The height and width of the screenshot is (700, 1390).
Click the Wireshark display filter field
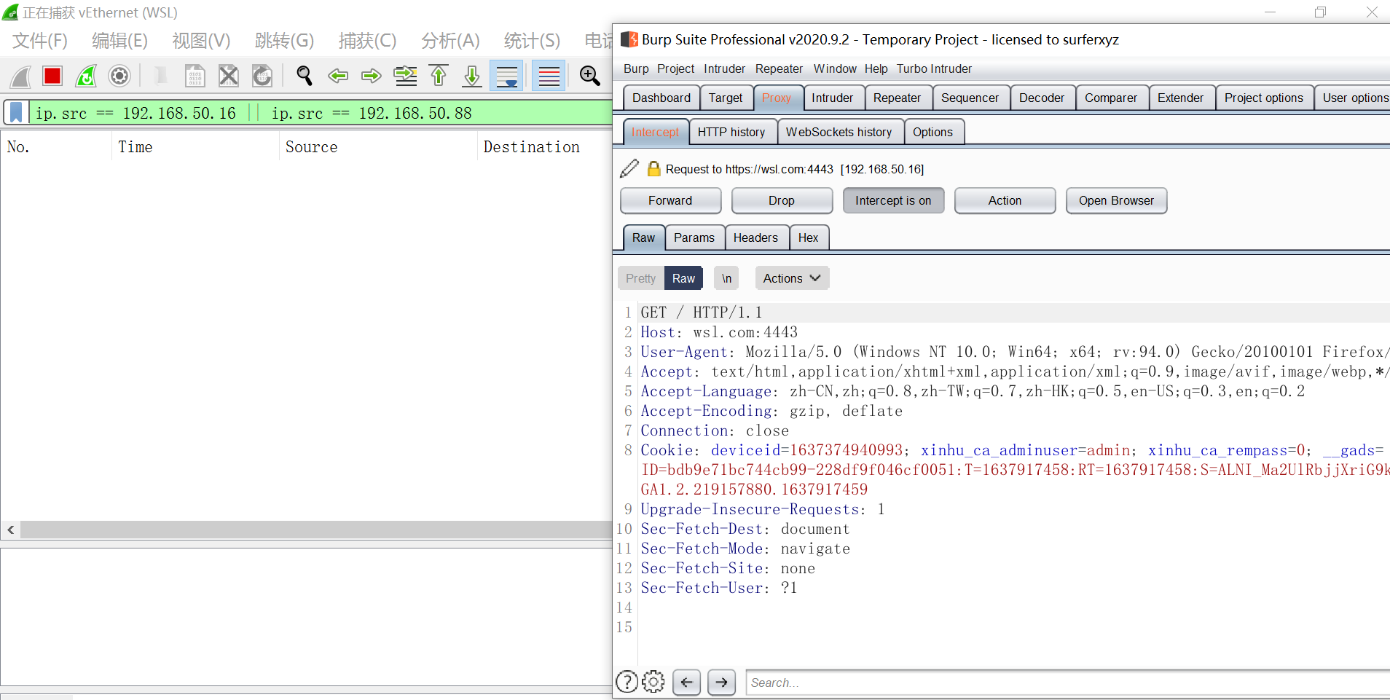(321, 113)
